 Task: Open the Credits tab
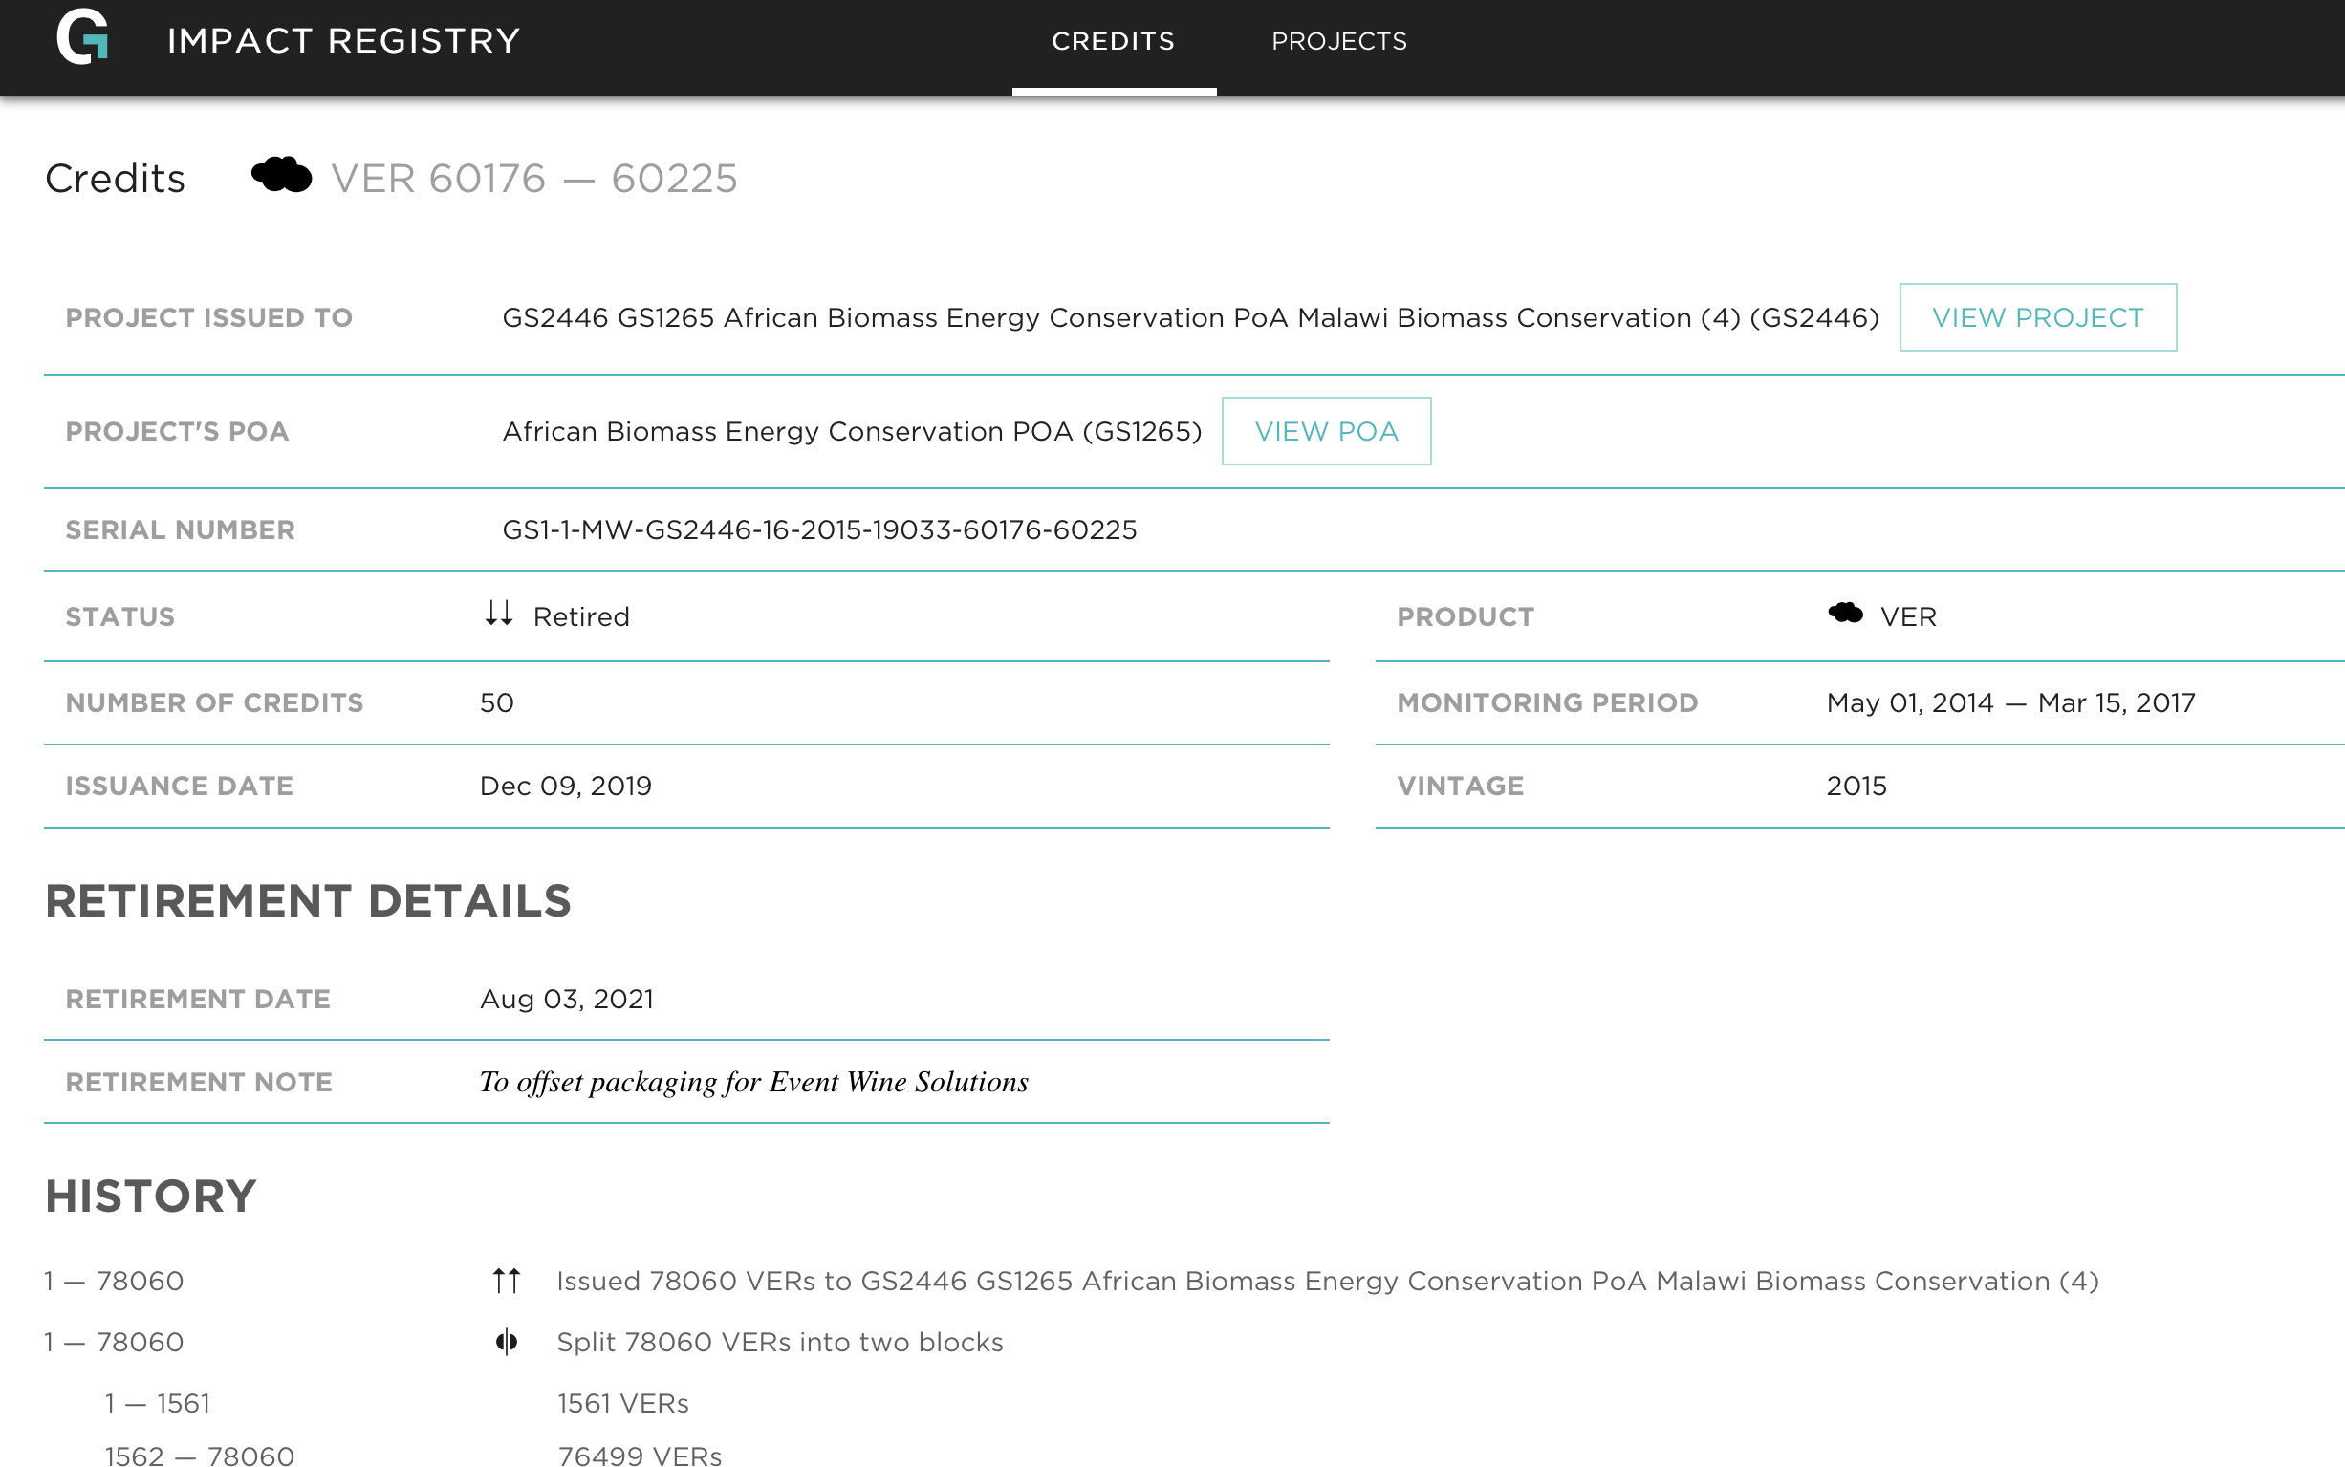1113,41
